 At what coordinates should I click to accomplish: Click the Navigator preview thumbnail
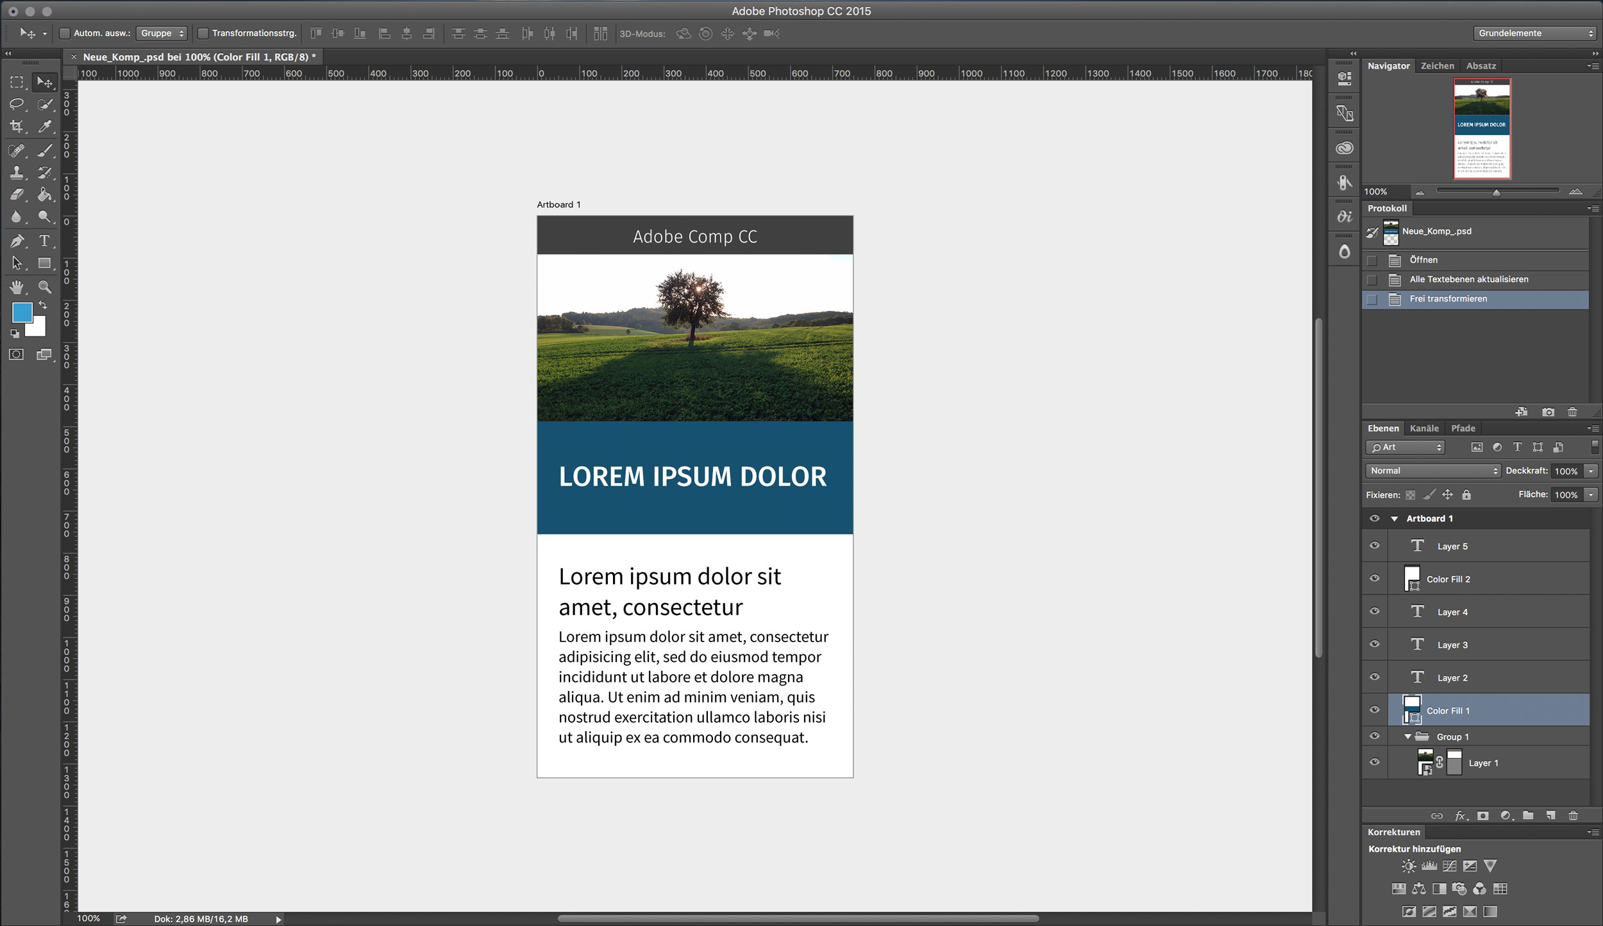1481,128
